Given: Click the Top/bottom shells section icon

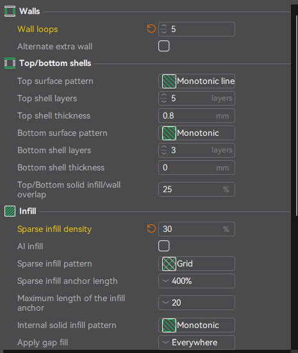Looking at the screenshot, I should 10,63.
